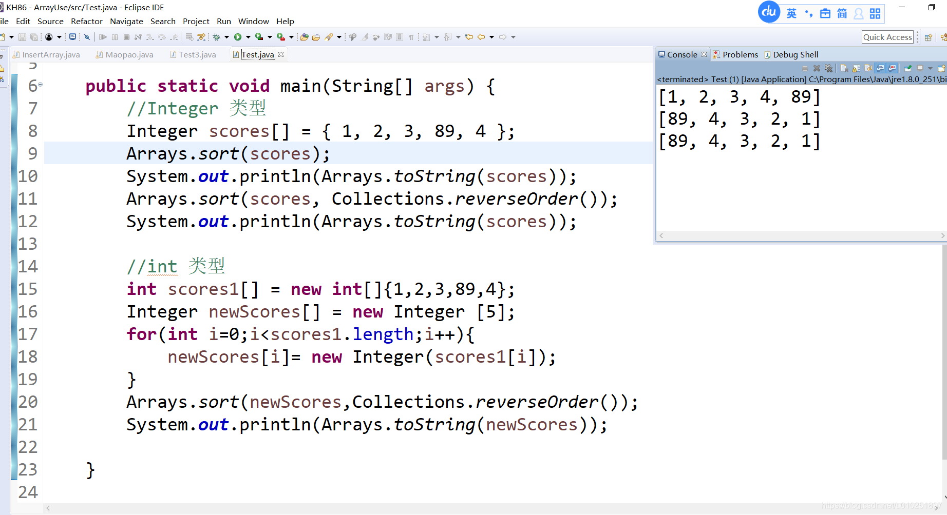Remove all terminated launches in the Console toolbar

tap(828, 68)
